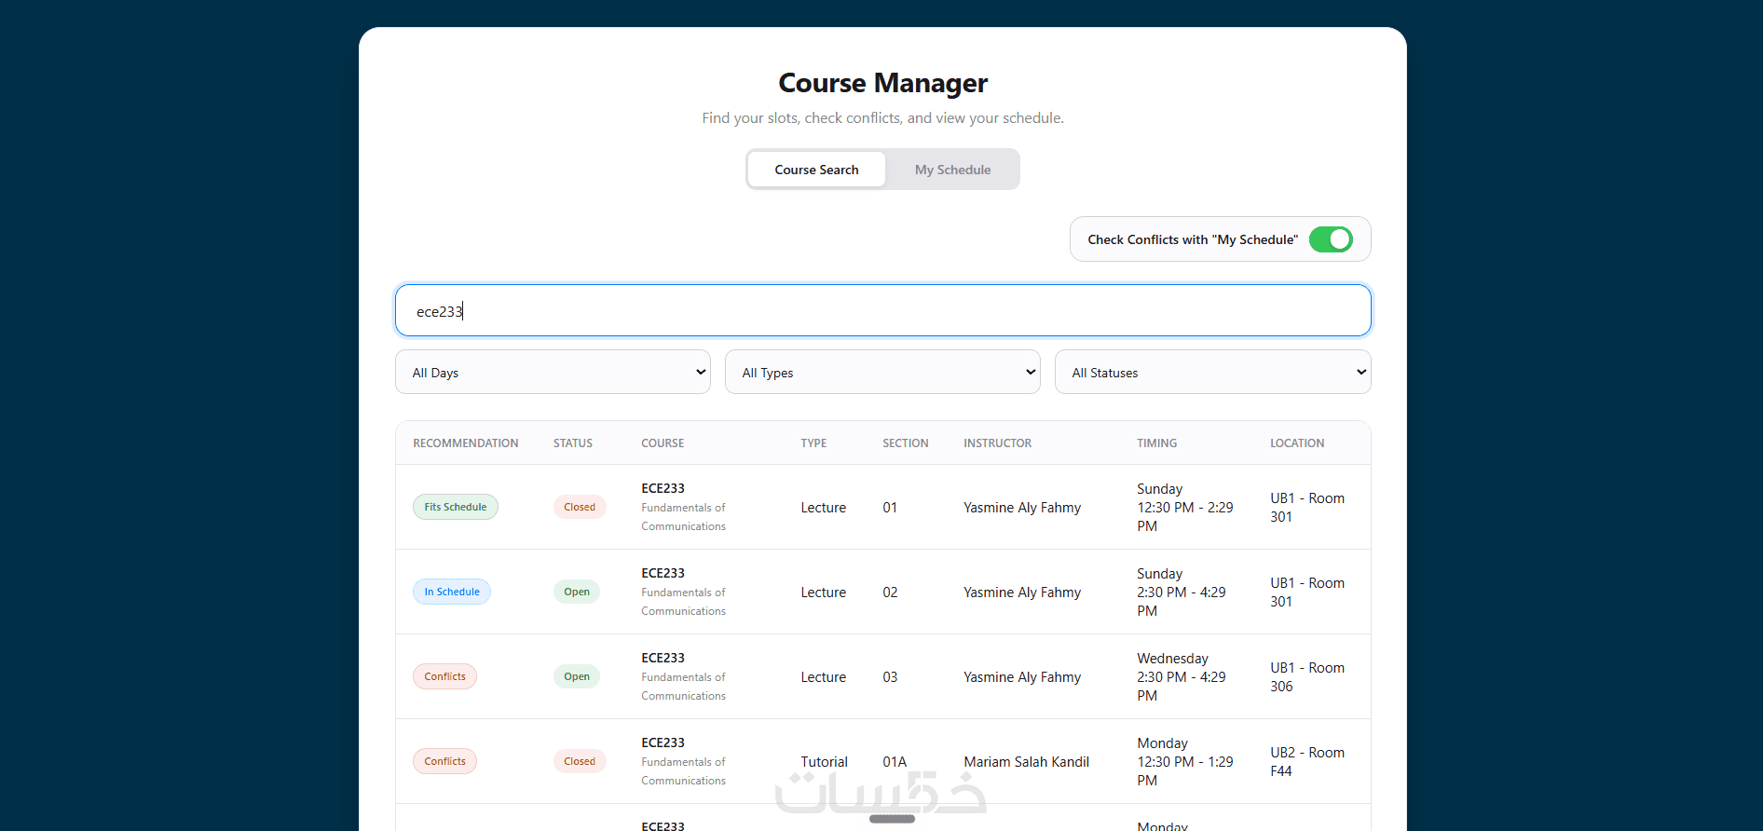Click section number 03
The width and height of the screenshot is (1763, 831).
(x=890, y=677)
